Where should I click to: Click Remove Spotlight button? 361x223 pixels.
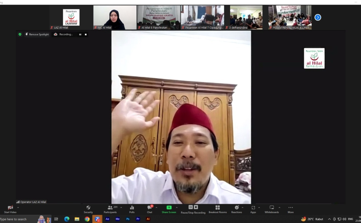37,34
